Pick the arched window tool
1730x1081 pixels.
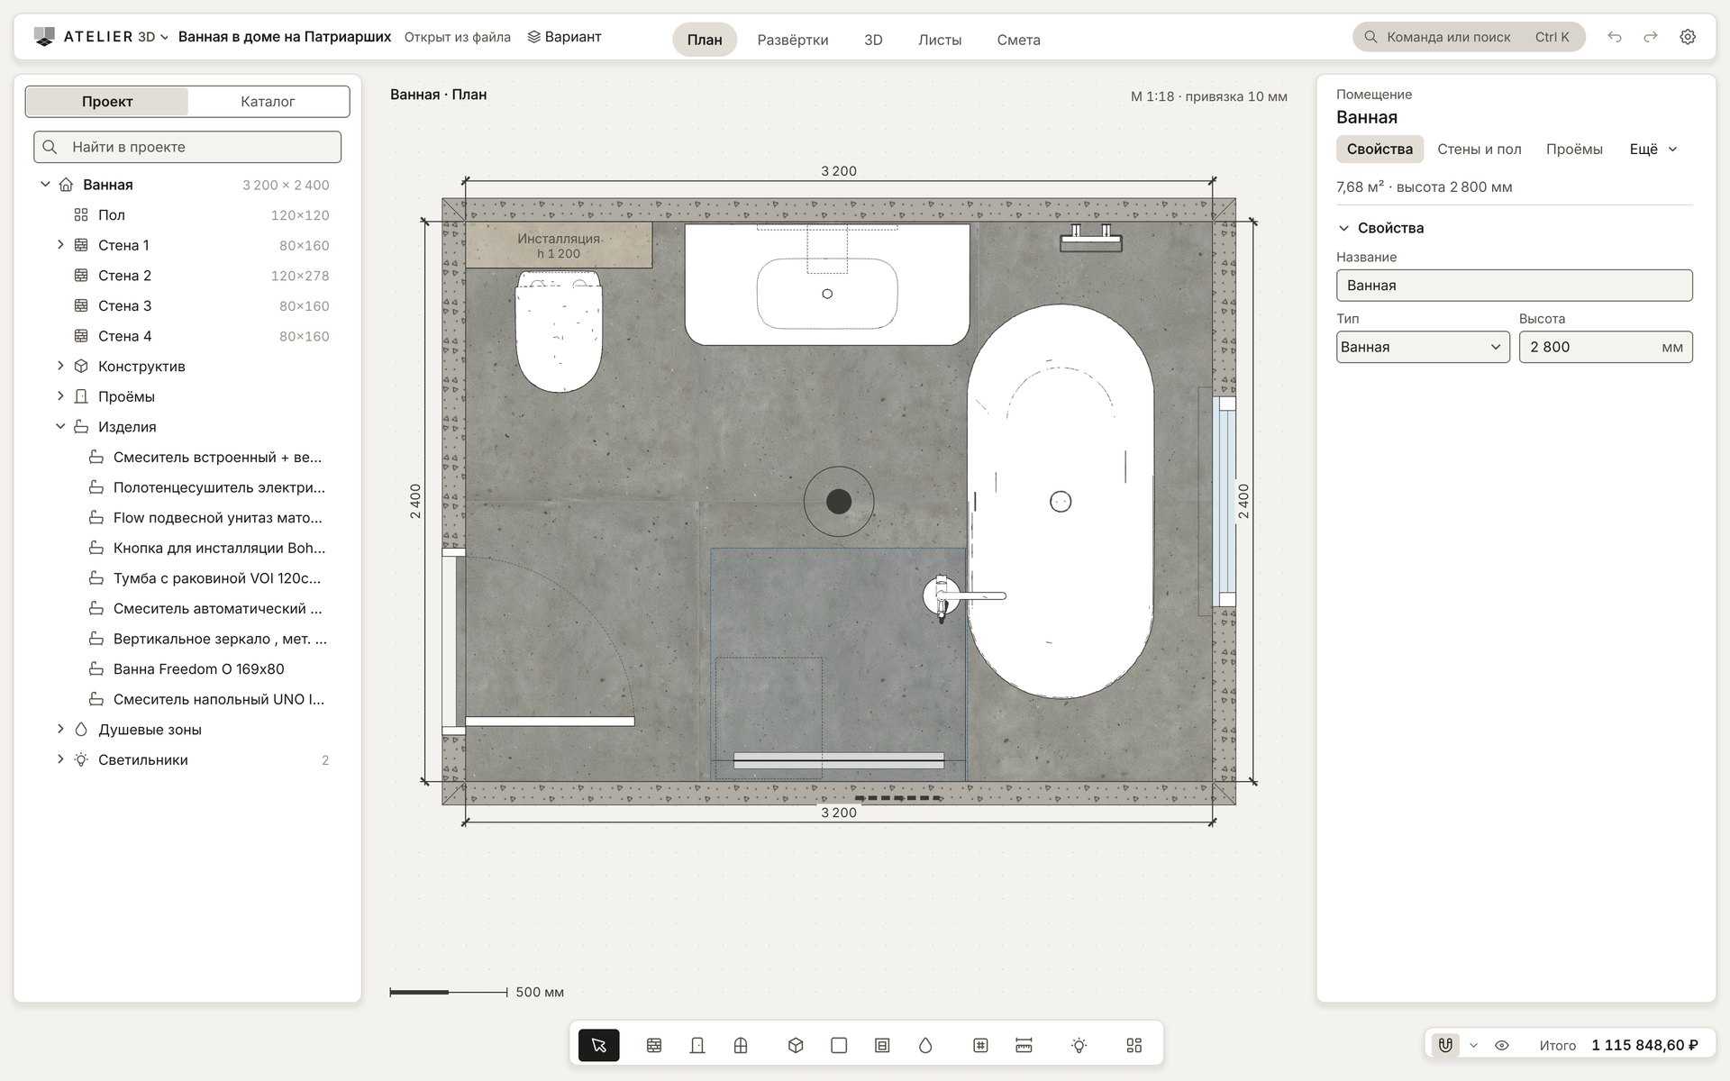741,1045
